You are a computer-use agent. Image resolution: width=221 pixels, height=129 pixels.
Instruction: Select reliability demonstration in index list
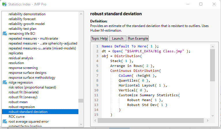point(27,14)
